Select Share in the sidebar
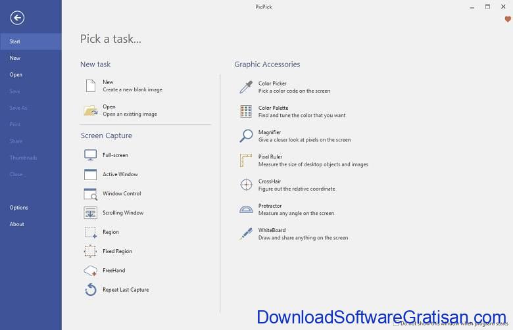Screen dimensions: 513x330 click(x=31, y=141)
